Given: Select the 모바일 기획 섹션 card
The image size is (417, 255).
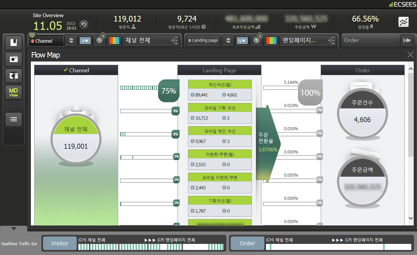Looking at the screenshot, I should tap(220, 113).
